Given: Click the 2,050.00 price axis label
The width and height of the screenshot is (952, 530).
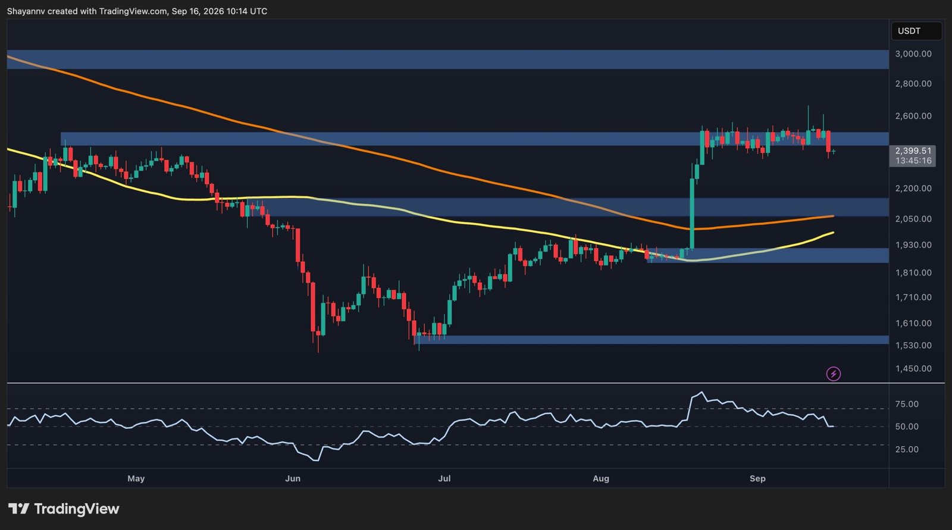Looking at the screenshot, I should (x=913, y=219).
